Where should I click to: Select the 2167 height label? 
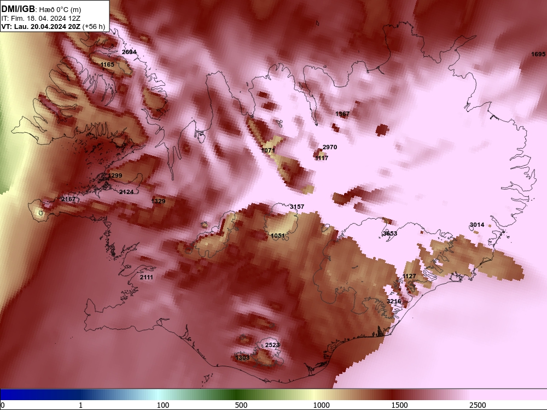[68, 199]
